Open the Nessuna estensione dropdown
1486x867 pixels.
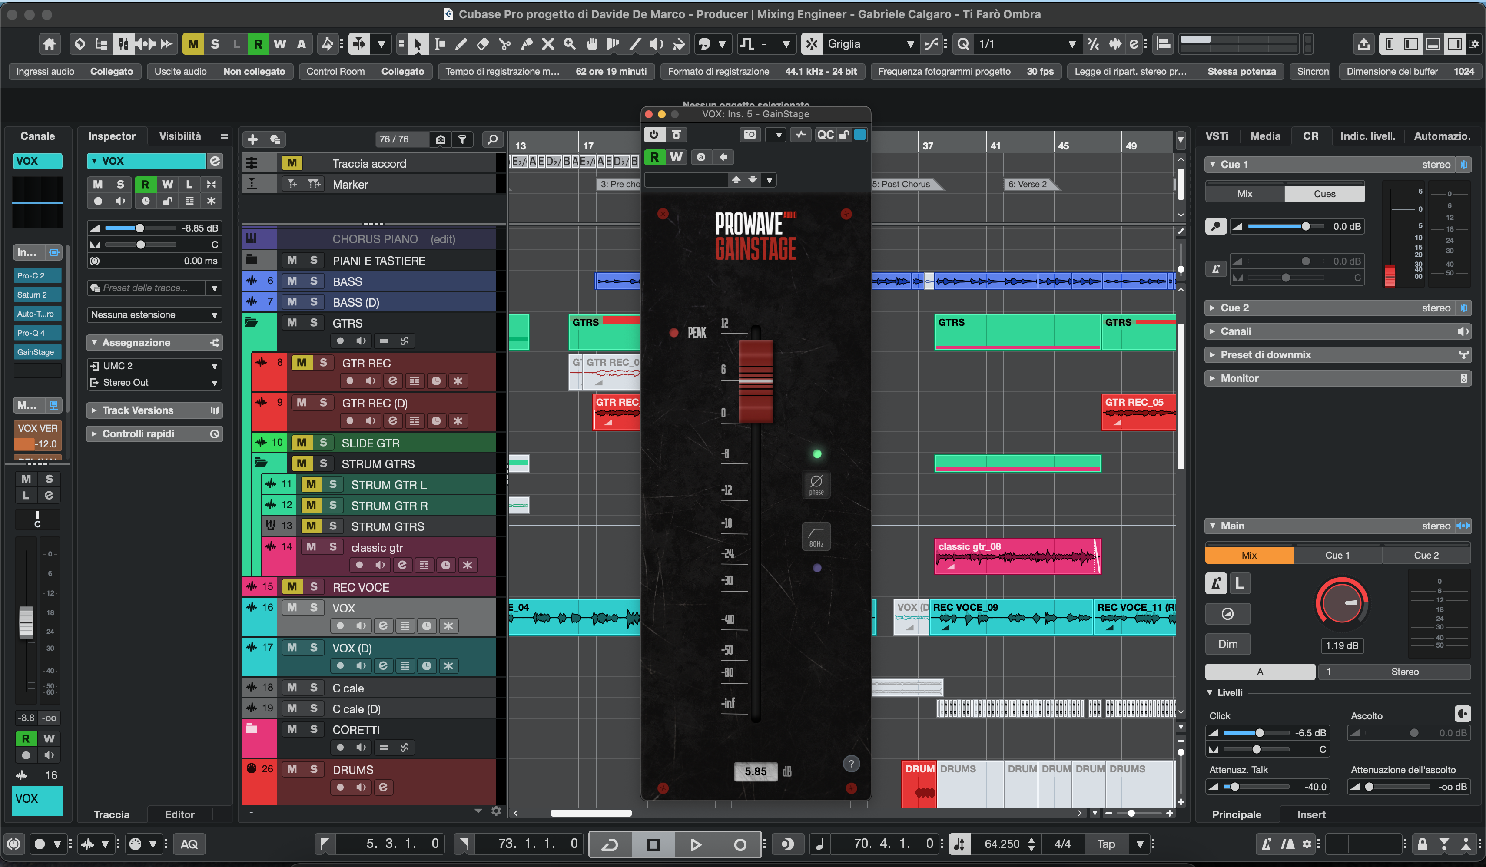coord(155,315)
